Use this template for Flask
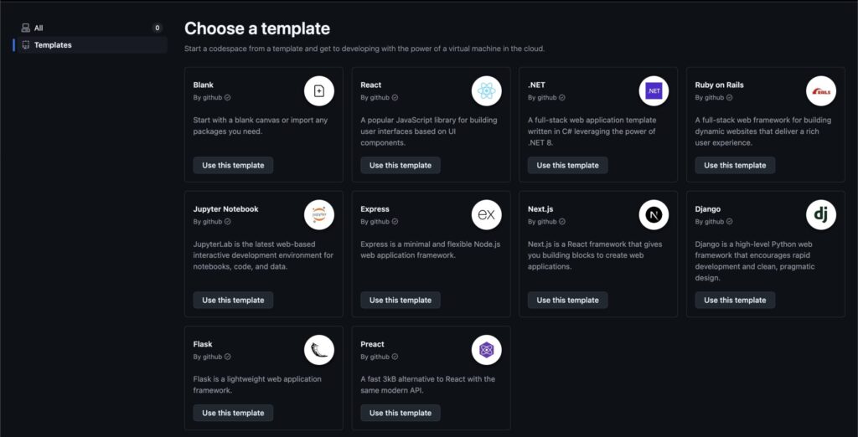This screenshot has height=437, width=858. click(233, 413)
